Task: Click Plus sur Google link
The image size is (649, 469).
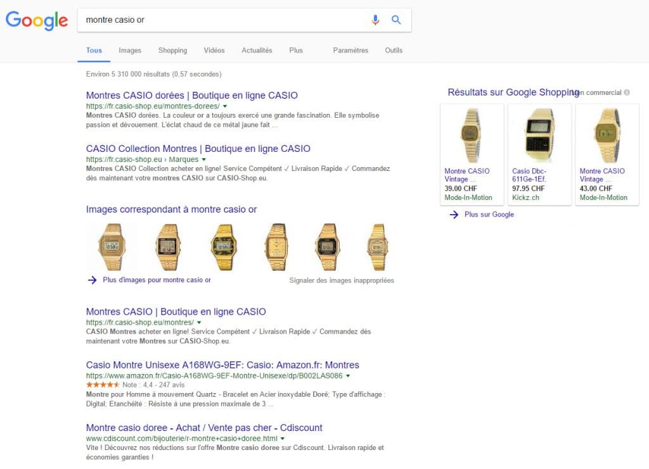Action: (x=489, y=215)
